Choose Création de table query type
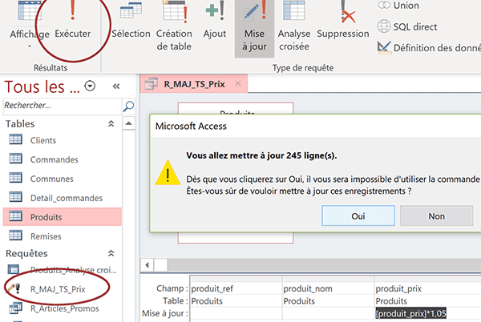Image resolution: width=481 pixels, height=322 pixels. tap(174, 26)
